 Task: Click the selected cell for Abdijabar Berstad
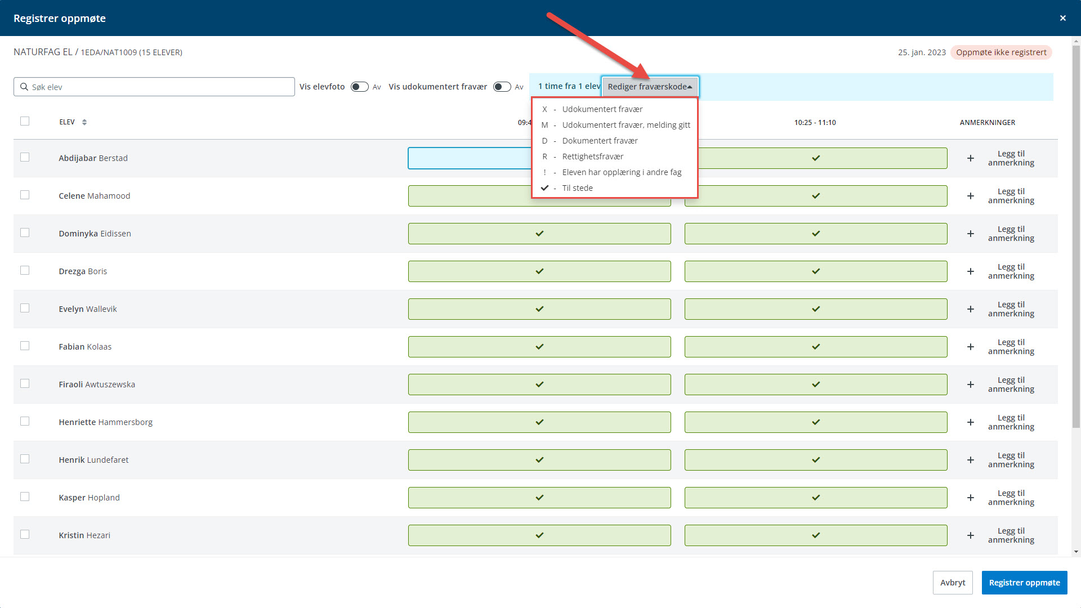pyautogui.click(x=470, y=158)
